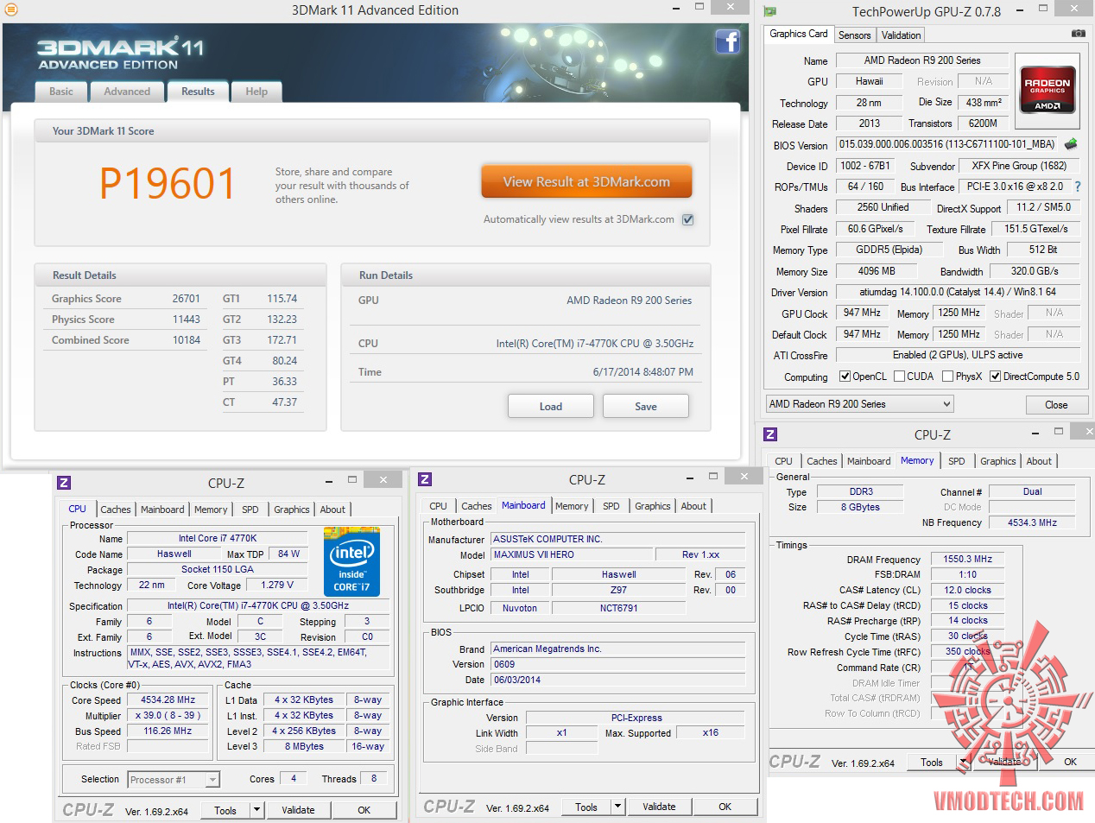The height and width of the screenshot is (823, 1095).
Task: Click Validate in CPU-Z Mainboard window
Action: pos(659,807)
